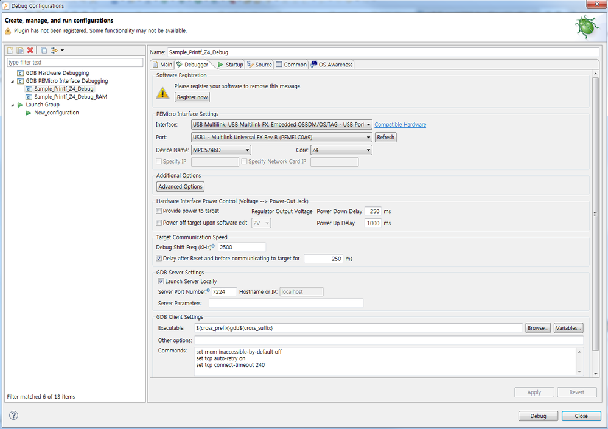608x429 pixels.
Task: Click the Server Port Number field
Action: (x=224, y=292)
